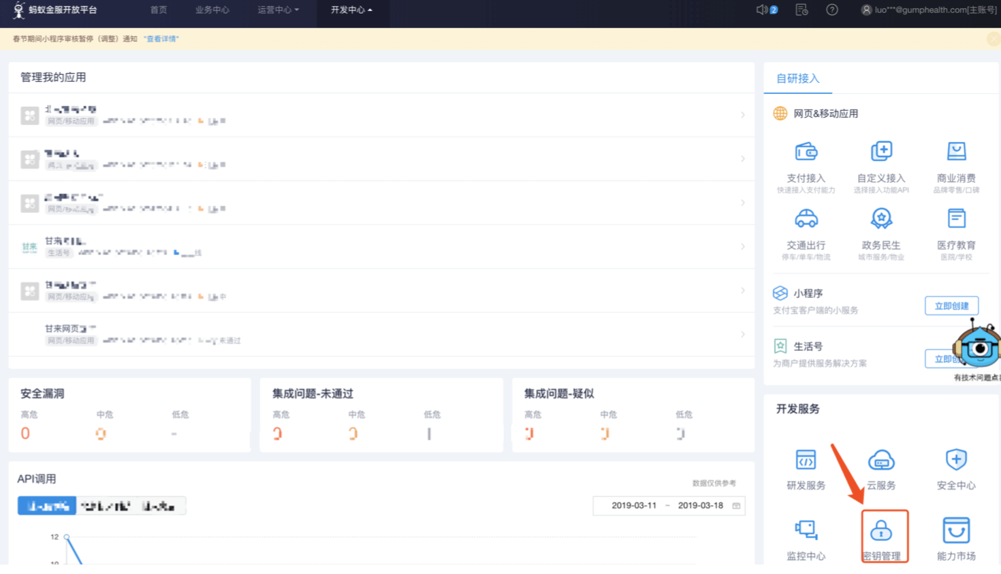Click the 管理我的应用 heading
1001x574 pixels.
(53, 78)
